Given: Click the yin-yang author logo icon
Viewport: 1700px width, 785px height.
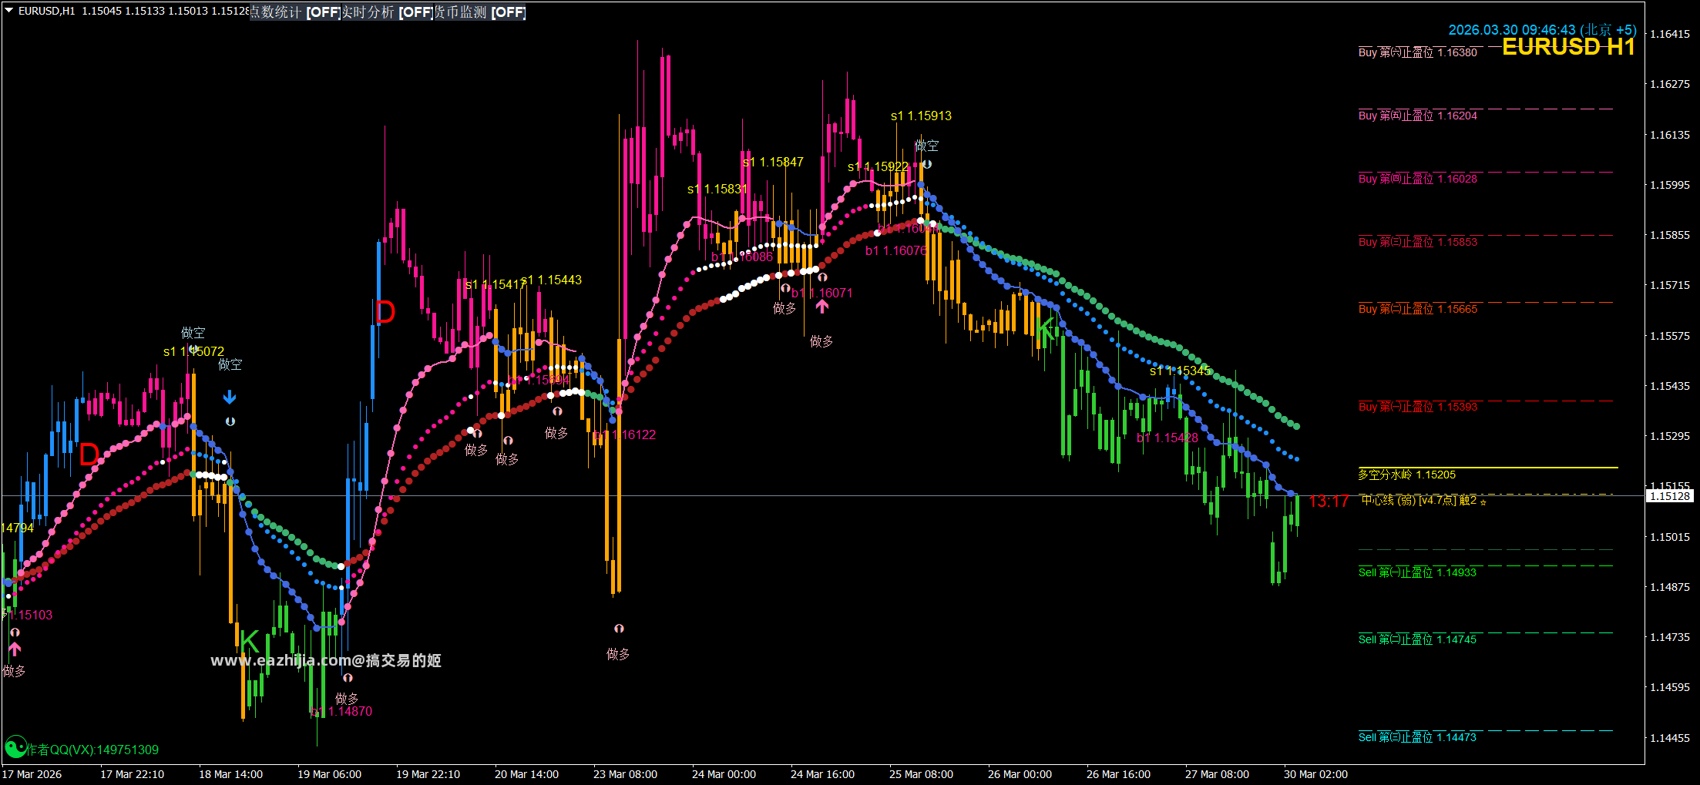Looking at the screenshot, I should [x=15, y=748].
